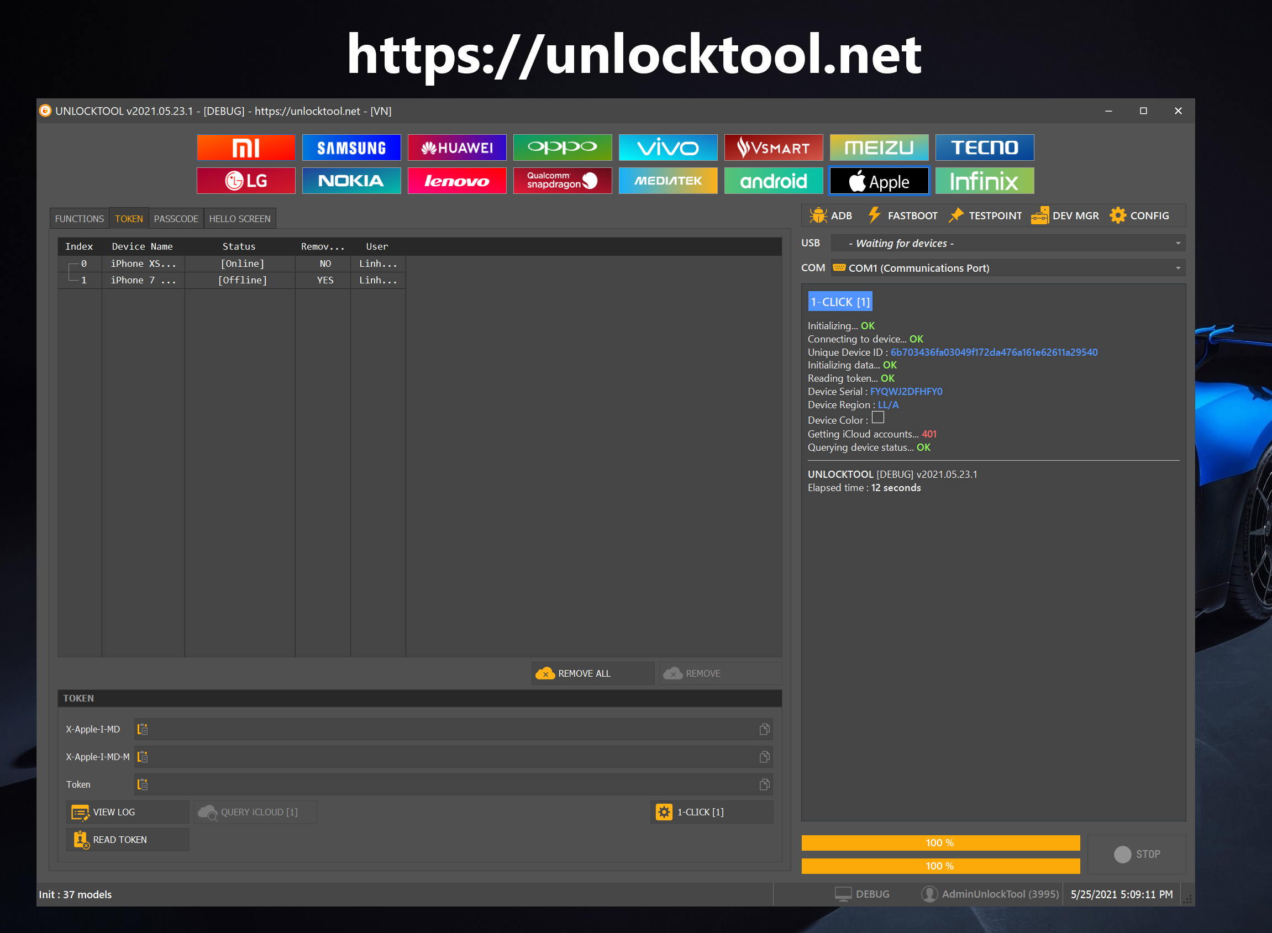
Task: Open the FASTBOOT tool
Action: (x=902, y=216)
